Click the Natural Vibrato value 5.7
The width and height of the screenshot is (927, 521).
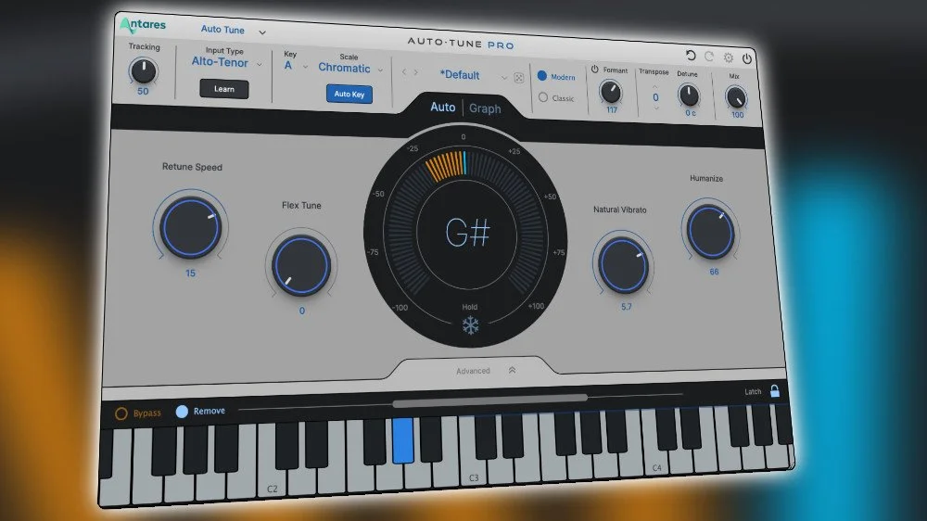[627, 307]
